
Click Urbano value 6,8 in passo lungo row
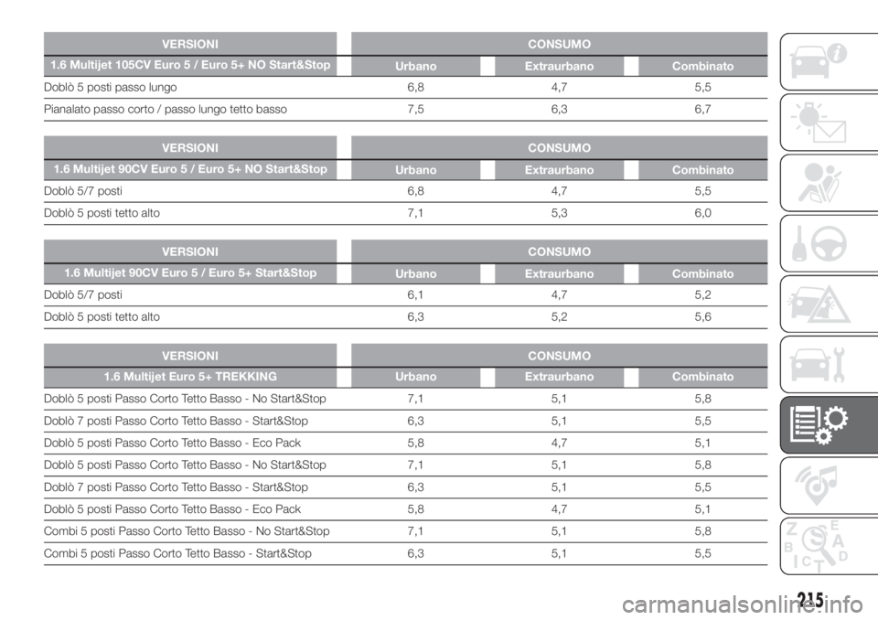tap(415, 88)
